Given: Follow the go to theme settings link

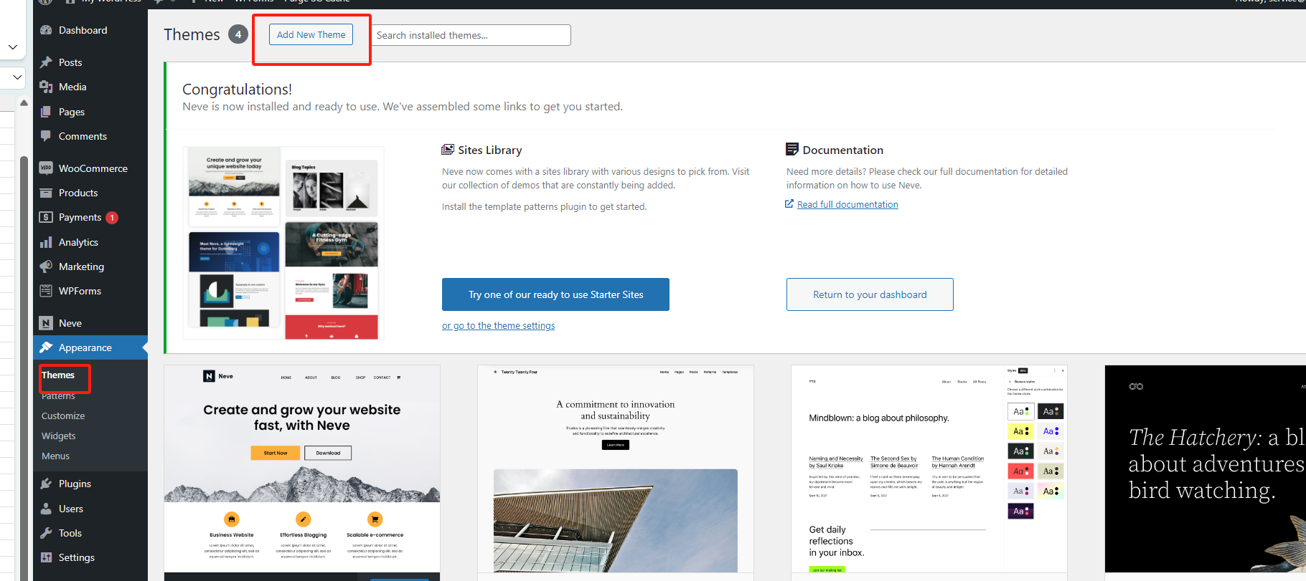Looking at the screenshot, I should (499, 325).
